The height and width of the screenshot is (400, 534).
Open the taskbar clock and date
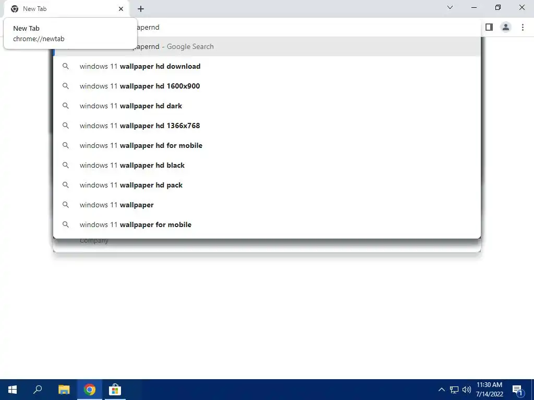coord(489,390)
